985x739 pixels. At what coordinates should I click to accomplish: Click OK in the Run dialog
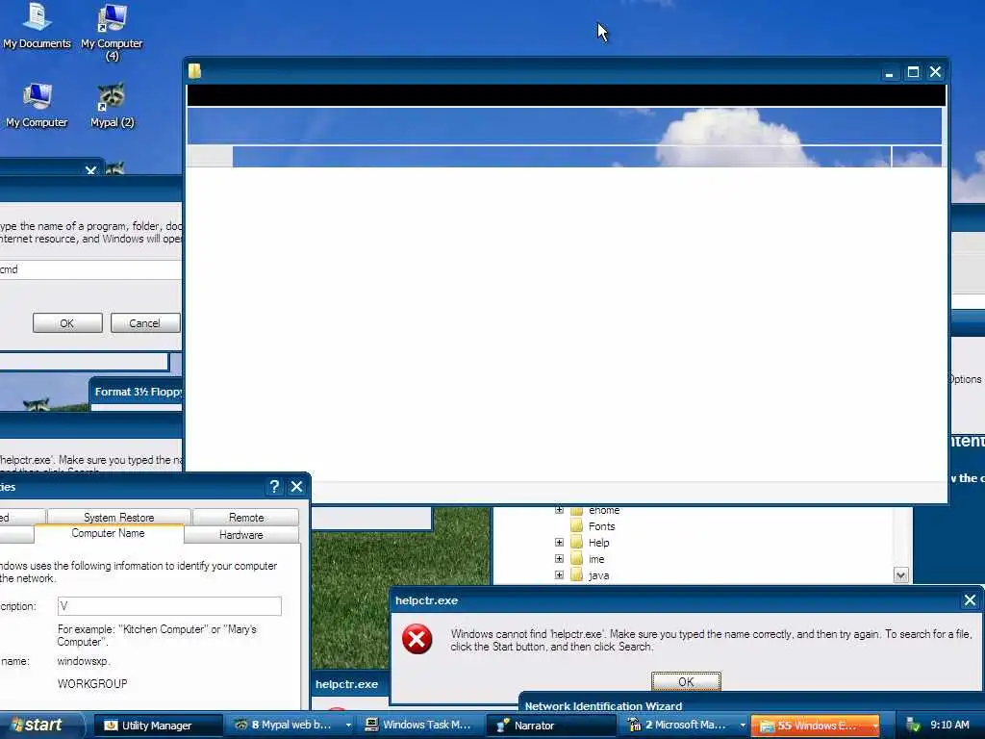point(67,323)
